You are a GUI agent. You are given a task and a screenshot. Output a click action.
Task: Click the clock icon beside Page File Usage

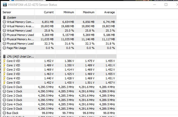click(4, 48)
